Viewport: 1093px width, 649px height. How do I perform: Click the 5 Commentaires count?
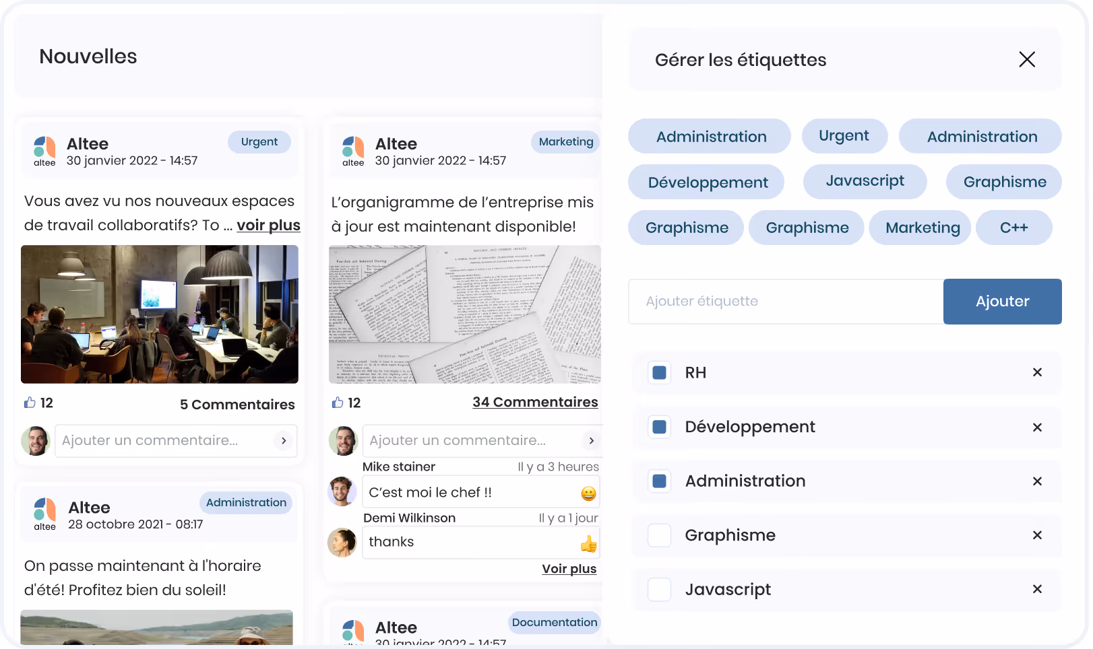[x=237, y=405]
